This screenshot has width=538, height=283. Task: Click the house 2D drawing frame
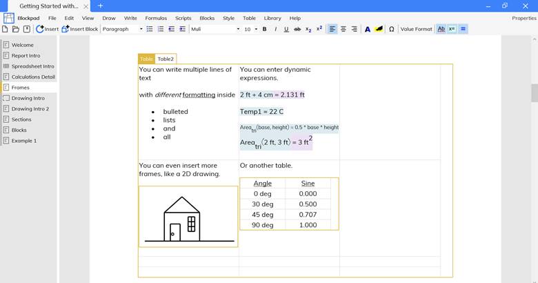[x=188, y=217]
